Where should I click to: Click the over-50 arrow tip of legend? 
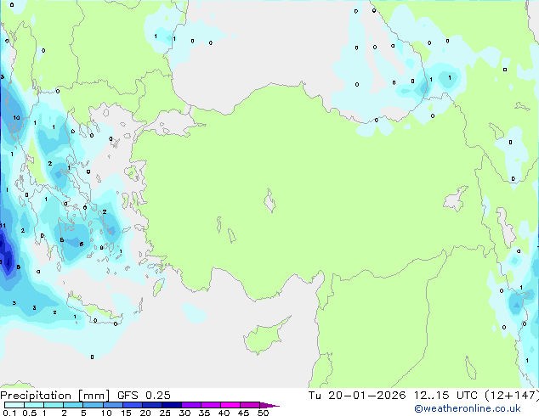[269, 405]
